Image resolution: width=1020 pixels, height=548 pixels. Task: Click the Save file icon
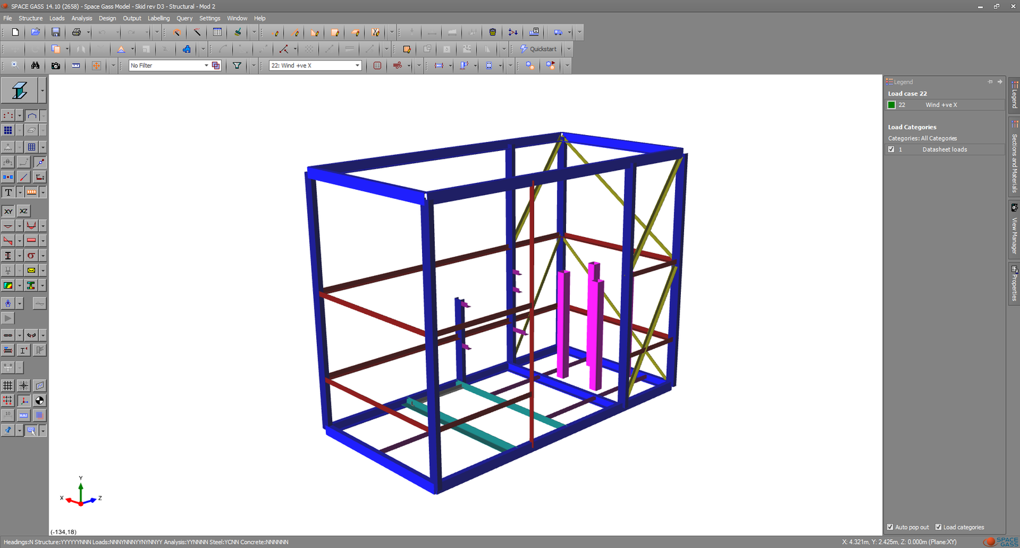(x=55, y=32)
